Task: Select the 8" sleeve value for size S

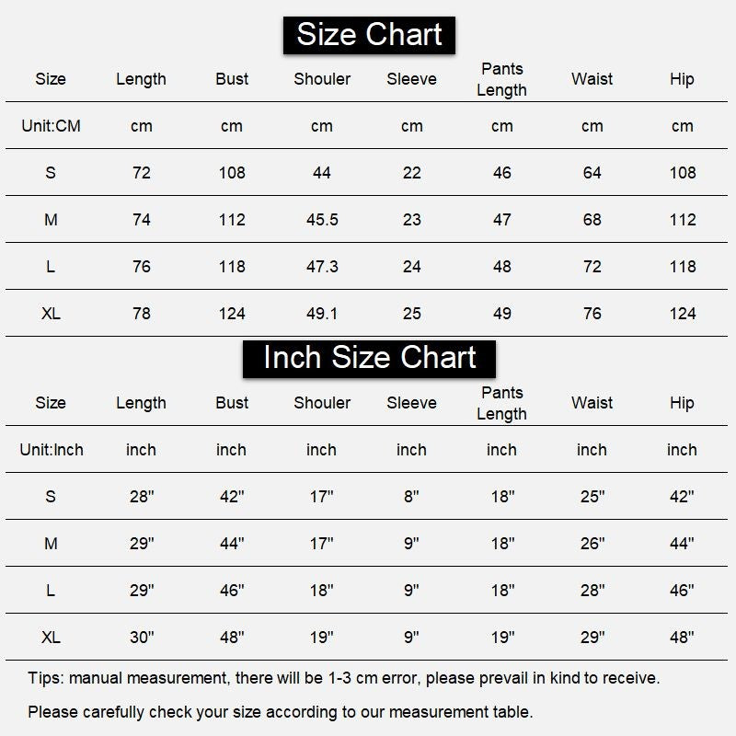Action: [x=411, y=496]
